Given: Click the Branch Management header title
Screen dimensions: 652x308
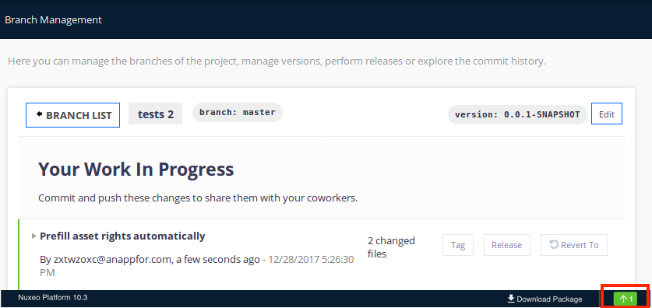Looking at the screenshot, I should [x=53, y=19].
